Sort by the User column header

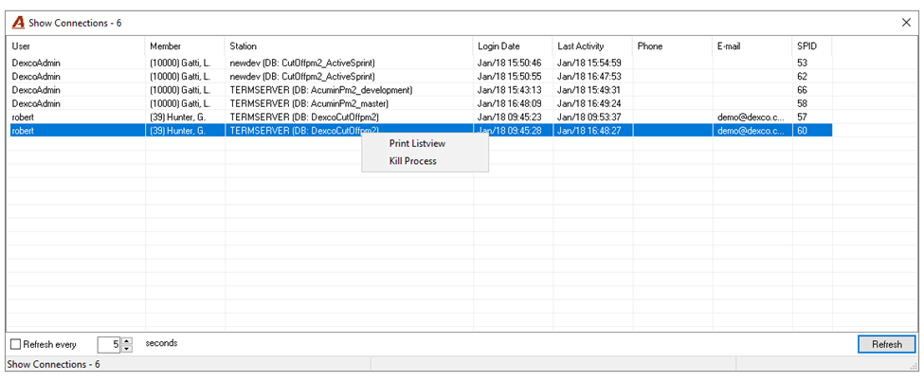click(76, 46)
